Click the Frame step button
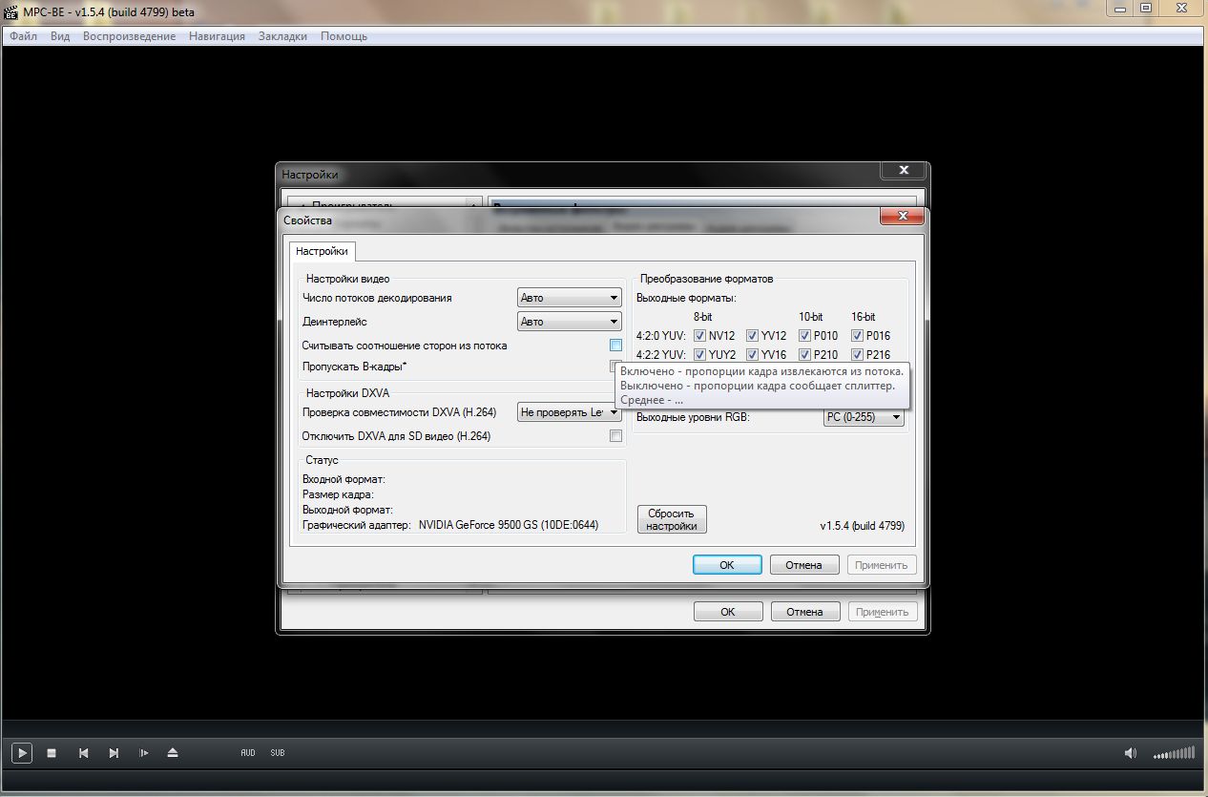 click(x=144, y=753)
